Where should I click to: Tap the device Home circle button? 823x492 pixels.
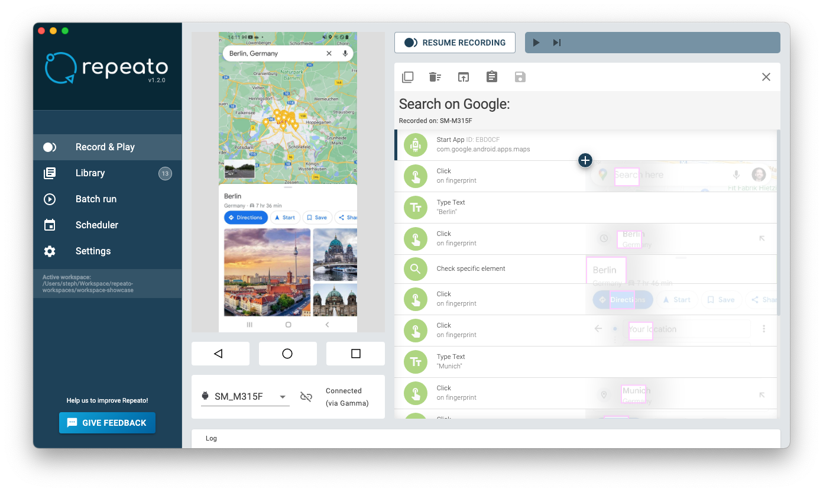point(288,354)
